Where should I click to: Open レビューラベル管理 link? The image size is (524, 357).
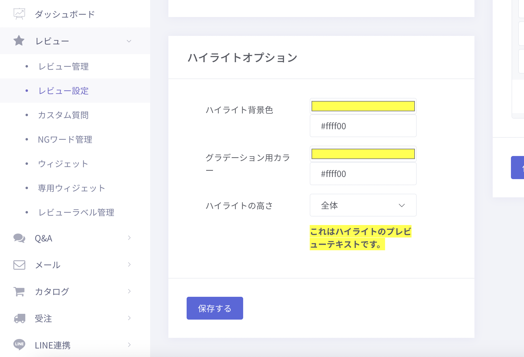click(76, 213)
